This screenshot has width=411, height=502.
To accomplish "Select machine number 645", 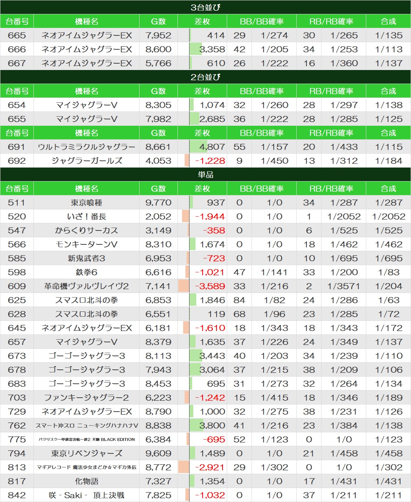I will pos(17,328).
